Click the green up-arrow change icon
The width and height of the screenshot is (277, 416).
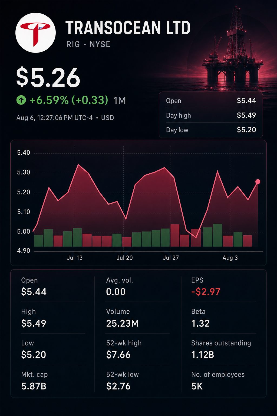coord(21,100)
